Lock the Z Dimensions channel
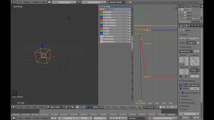 pyautogui.click(x=129, y=42)
